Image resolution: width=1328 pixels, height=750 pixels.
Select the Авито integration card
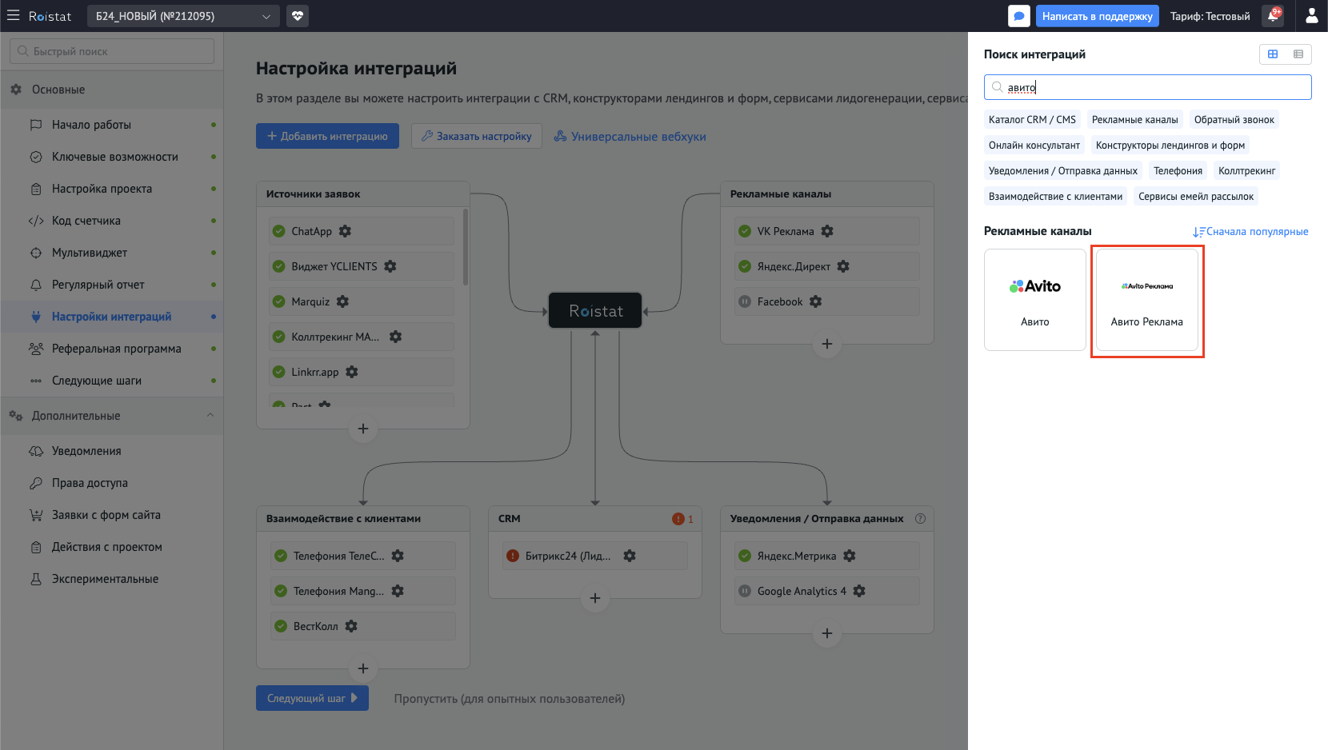(x=1035, y=300)
